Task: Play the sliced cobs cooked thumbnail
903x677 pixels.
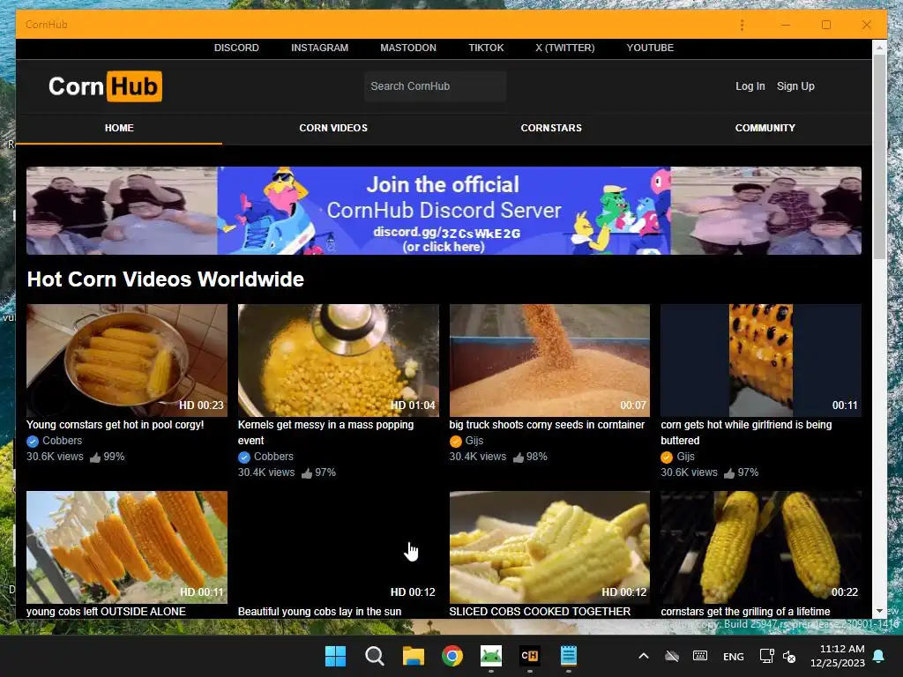Action: [x=549, y=547]
